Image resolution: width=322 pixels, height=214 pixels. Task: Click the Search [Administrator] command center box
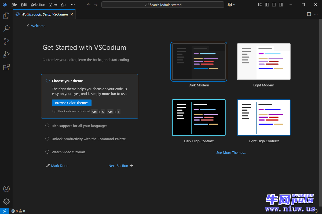pos(163,5)
